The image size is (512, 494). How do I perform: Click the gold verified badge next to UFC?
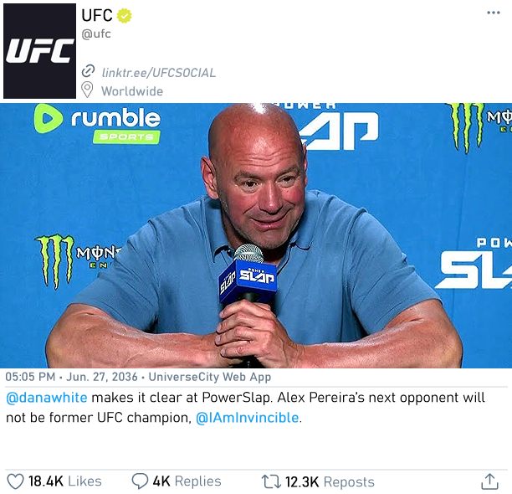124,16
